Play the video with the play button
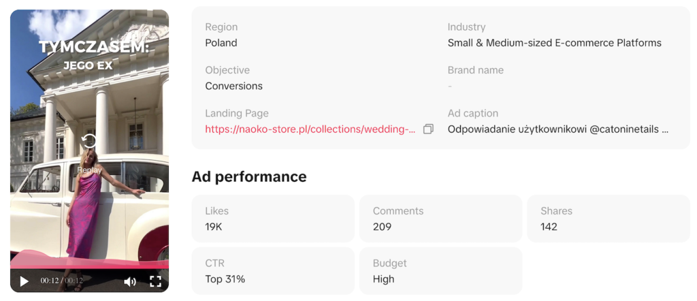 click(x=24, y=281)
